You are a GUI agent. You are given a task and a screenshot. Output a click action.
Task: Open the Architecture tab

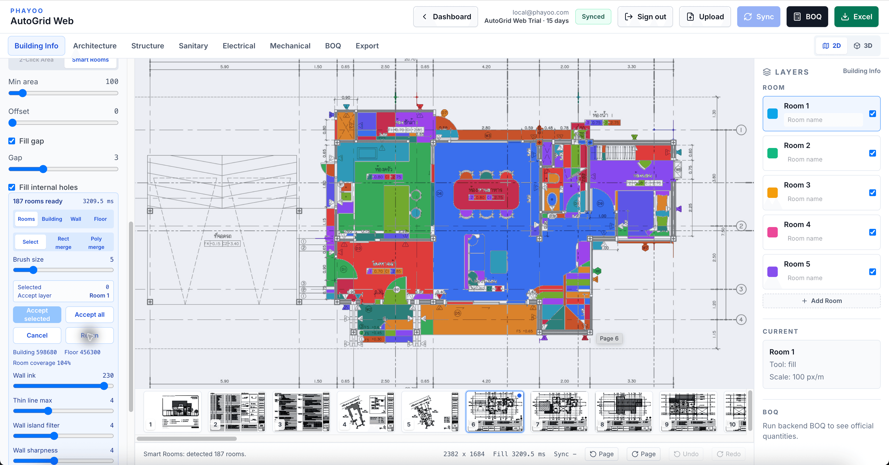click(95, 46)
